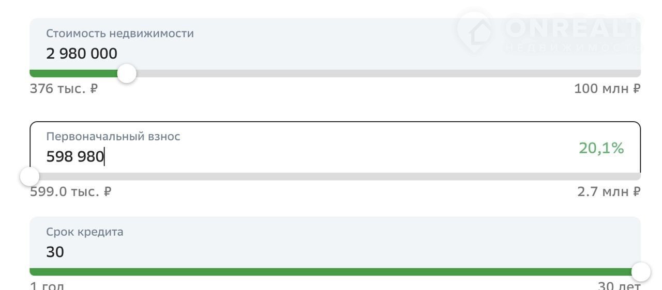Click the green 20,1% percentage value

pyautogui.click(x=601, y=149)
